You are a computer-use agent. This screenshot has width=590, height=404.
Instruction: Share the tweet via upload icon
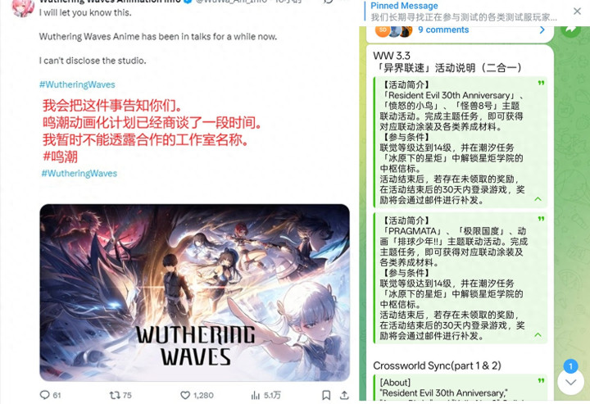344,395
